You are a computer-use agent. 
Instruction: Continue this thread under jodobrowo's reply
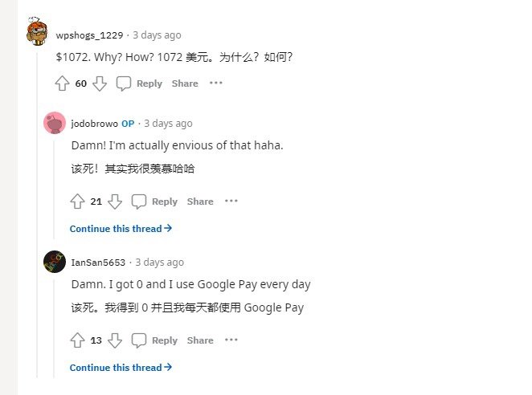(121, 229)
